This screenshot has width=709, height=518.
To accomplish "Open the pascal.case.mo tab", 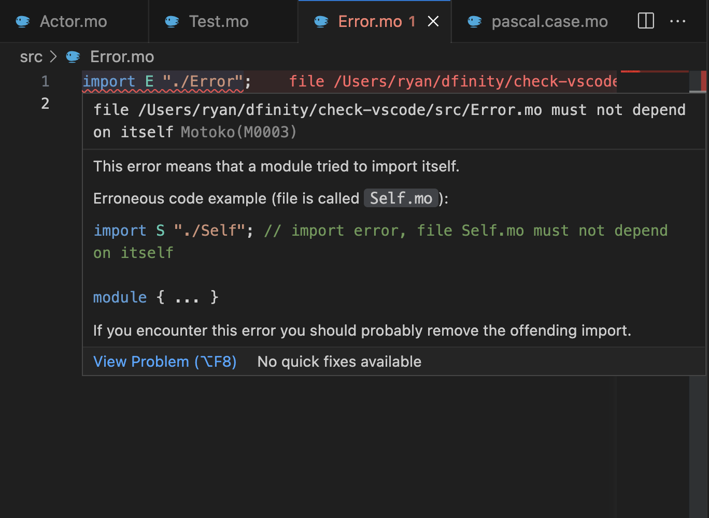I will tap(549, 21).
